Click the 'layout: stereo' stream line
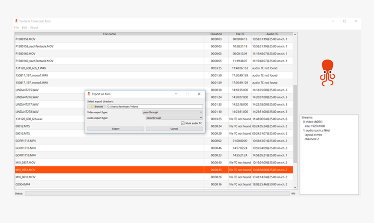Image resolution: width=374 pixels, height=223 pixels. [x=313, y=135]
